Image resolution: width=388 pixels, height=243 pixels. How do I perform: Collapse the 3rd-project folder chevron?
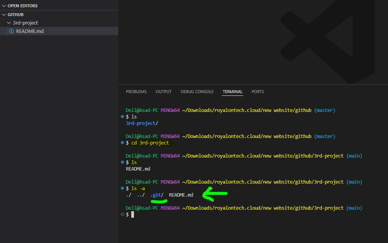coord(9,23)
